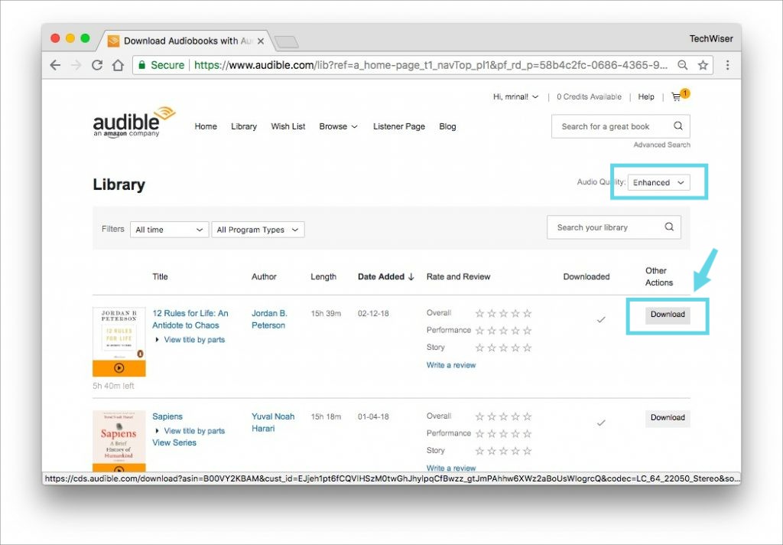Expand View title by parts for 12 Rules
Screen dimensions: 783x545
[x=190, y=340]
